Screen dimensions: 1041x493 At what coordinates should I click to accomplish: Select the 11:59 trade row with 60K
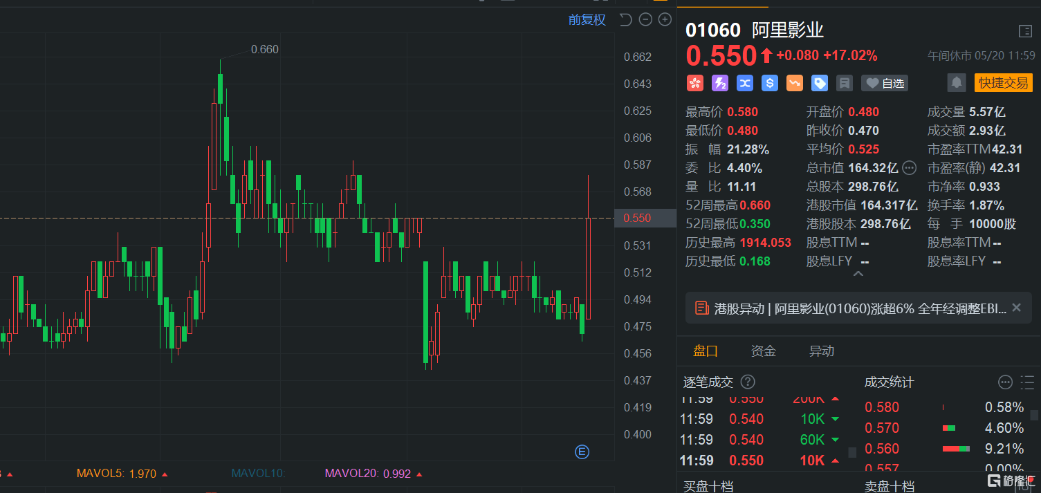[x=760, y=440]
